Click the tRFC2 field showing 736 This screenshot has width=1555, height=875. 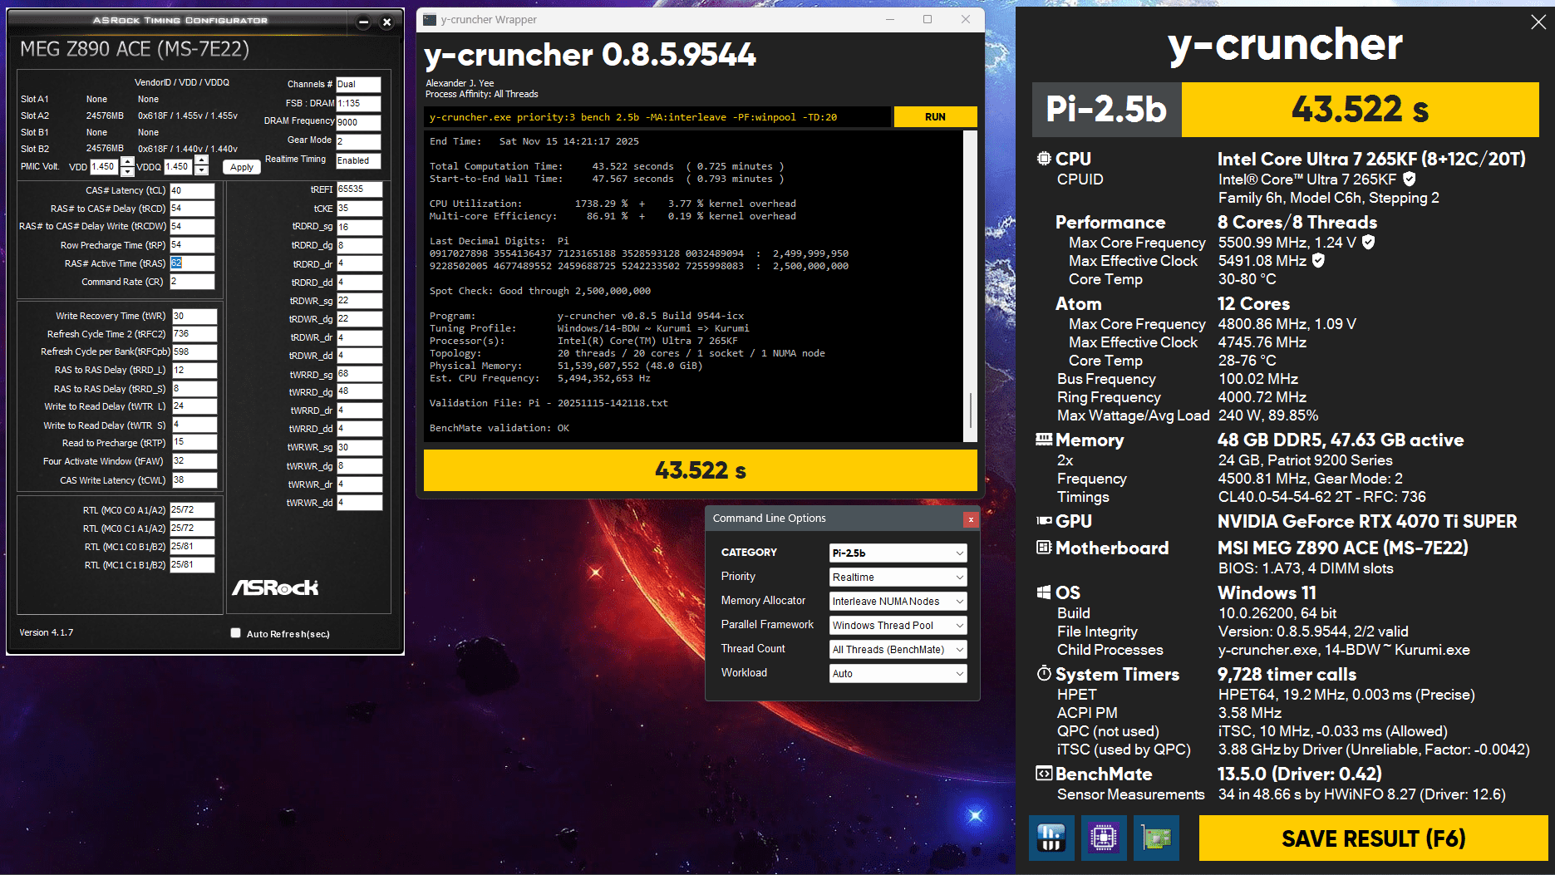[194, 334]
